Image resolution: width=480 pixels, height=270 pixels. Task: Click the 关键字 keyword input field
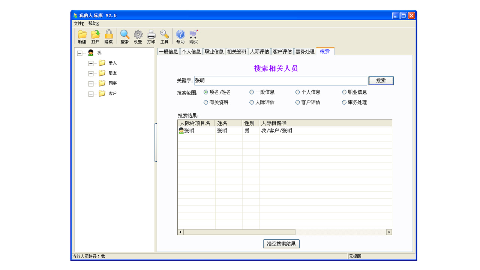[x=280, y=81]
